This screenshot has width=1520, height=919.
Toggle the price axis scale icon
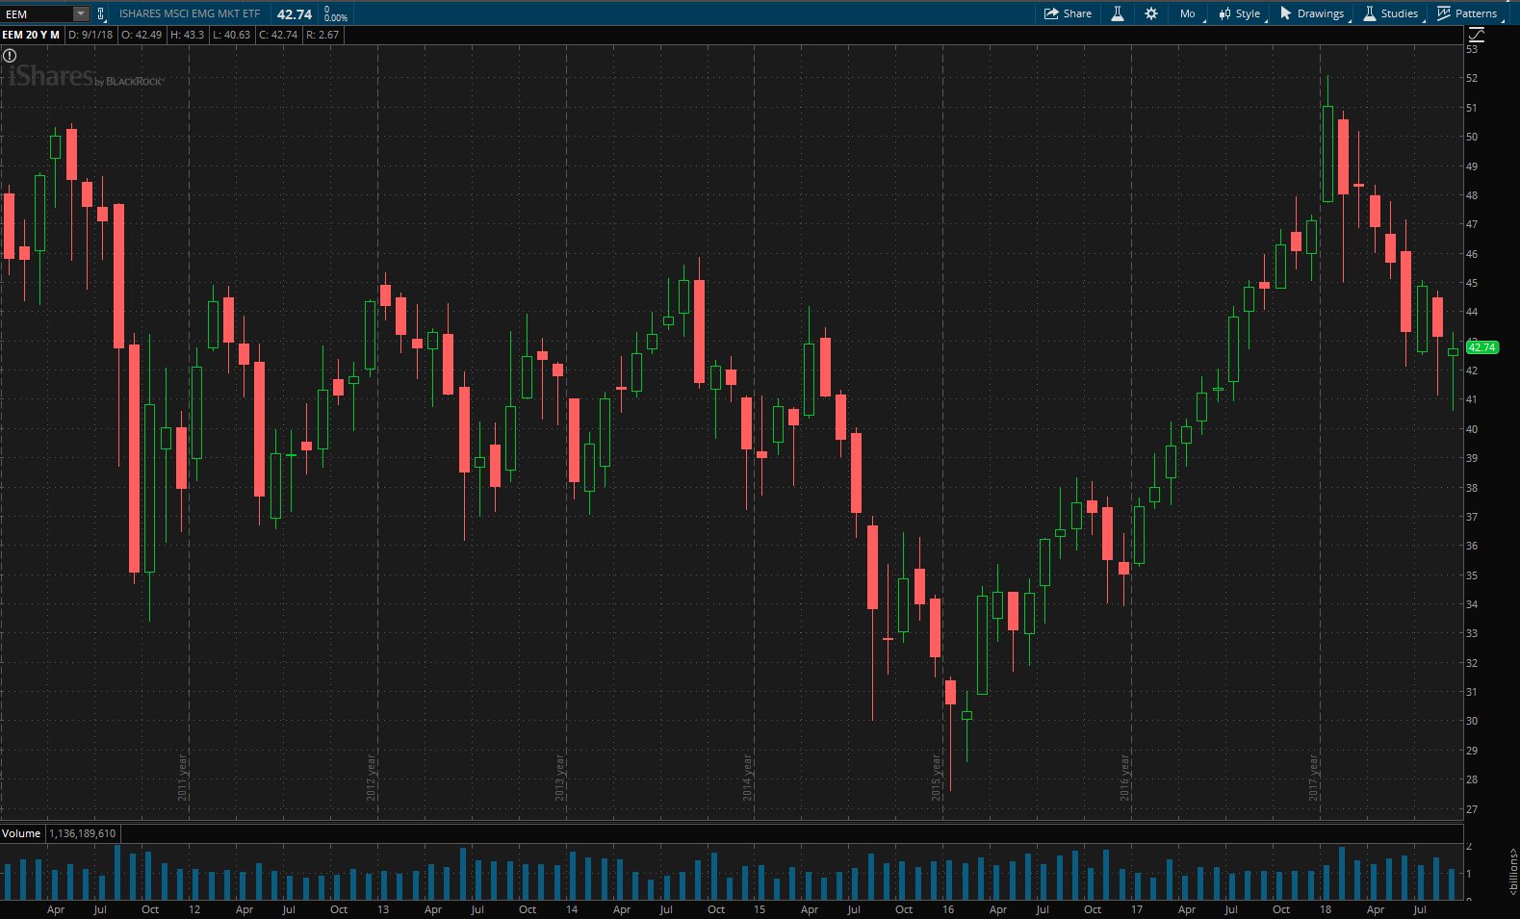point(1477,35)
